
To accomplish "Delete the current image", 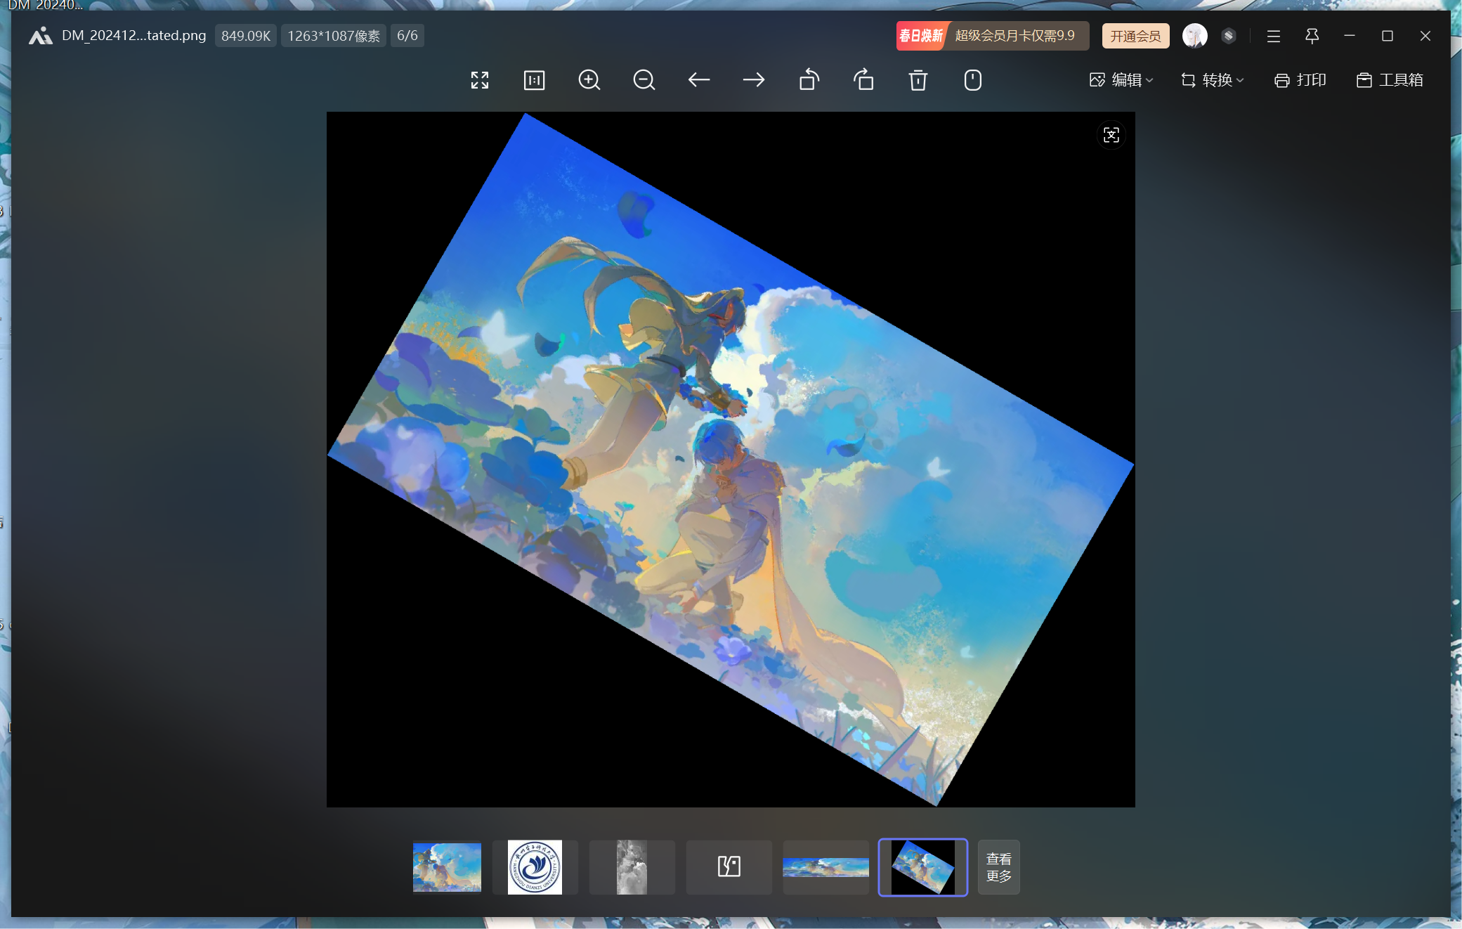I will pyautogui.click(x=918, y=80).
